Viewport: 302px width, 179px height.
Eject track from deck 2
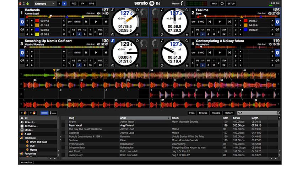[x=187, y=35]
